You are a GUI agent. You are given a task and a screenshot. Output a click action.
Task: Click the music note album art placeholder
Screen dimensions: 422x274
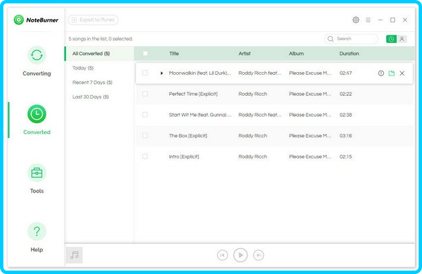click(74, 255)
